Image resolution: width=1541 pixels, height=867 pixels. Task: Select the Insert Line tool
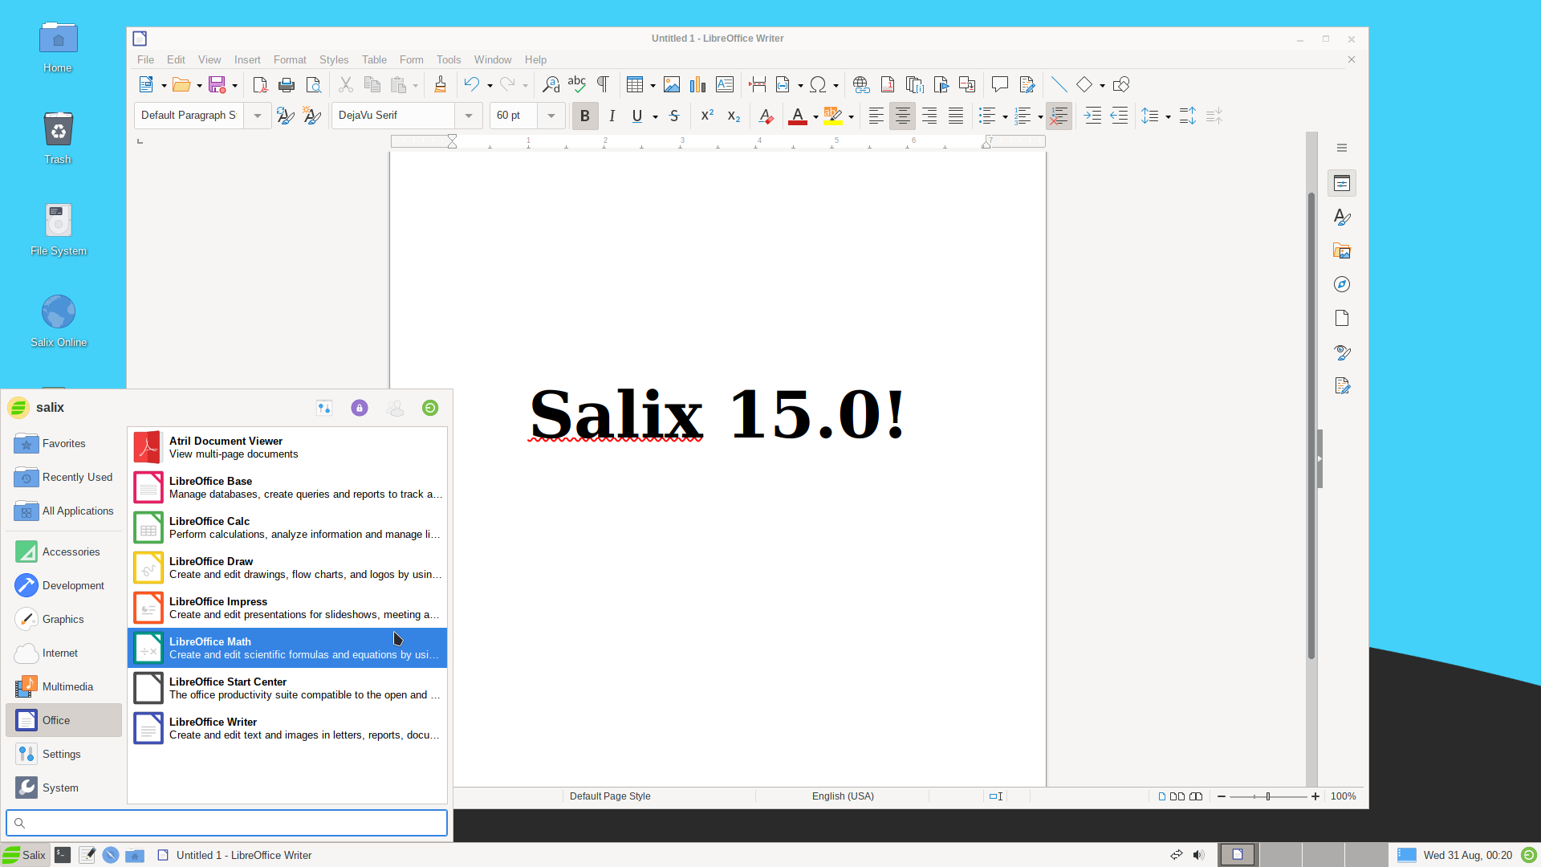(1059, 85)
